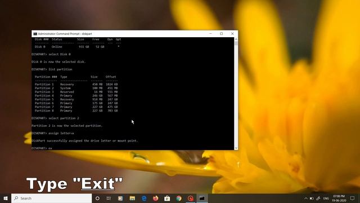Screen dimensions: 360x203
Task: Click the current DISKPART prompt showing 'ex'
Action: [42, 148]
